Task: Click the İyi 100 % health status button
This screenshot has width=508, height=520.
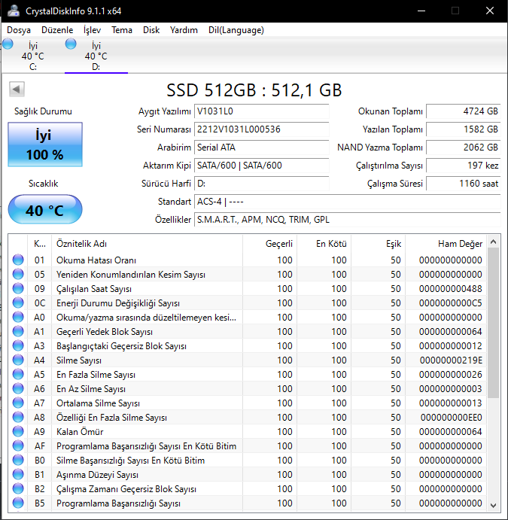Action: pyautogui.click(x=43, y=145)
